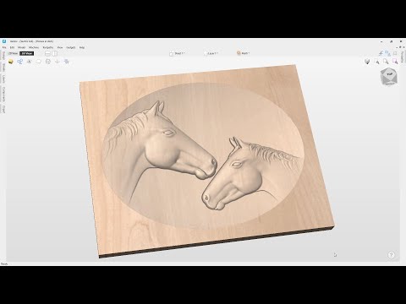The height and width of the screenshot is (304, 406).
Task: Open the Layers side tab
Action: [x=3, y=79]
